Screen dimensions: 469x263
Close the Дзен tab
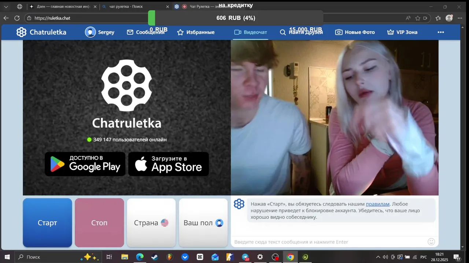pyautogui.click(x=95, y=7)
